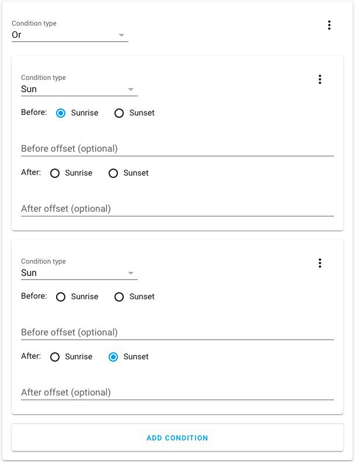
Task: Focus the first Before offset field
Action: click(177, 149)
